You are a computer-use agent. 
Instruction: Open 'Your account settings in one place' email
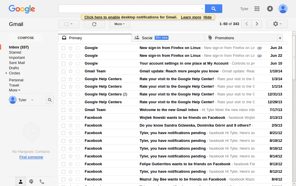173,63
